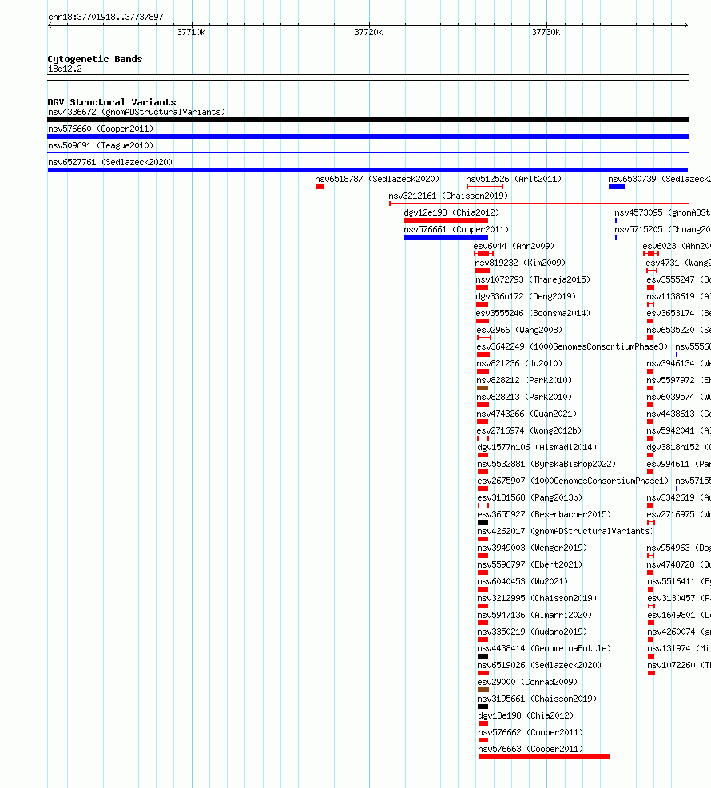This screenshot has width=711, height=788.
Task: Select the nsv3949003 (Wenger2019) label
Action: pyautogui.click(x=533, y=548)
